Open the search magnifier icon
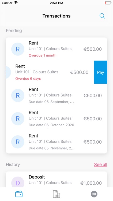Image resolution: width=113 pixels, height=201 pixels. [x=102, y=16]
